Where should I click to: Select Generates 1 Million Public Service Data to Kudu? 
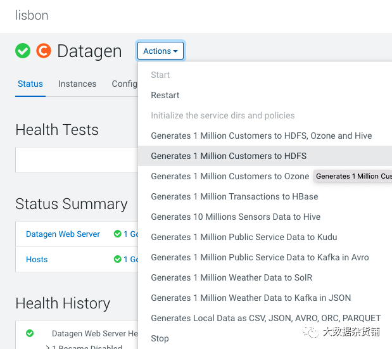pyautogui.click(x=244, y=237)
